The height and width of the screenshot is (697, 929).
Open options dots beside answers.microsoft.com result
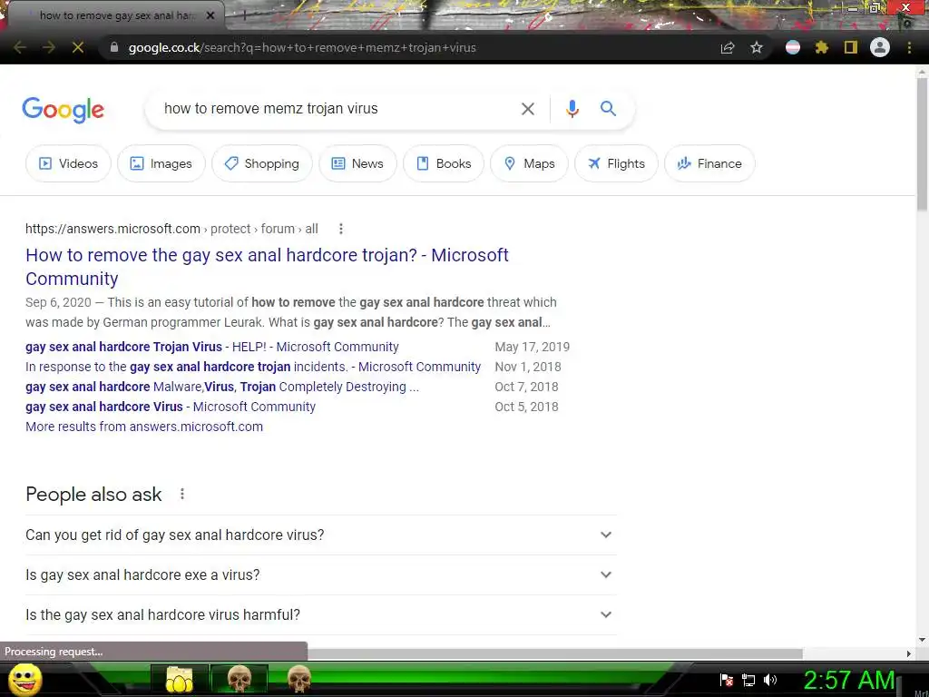(x=341, y=229)
